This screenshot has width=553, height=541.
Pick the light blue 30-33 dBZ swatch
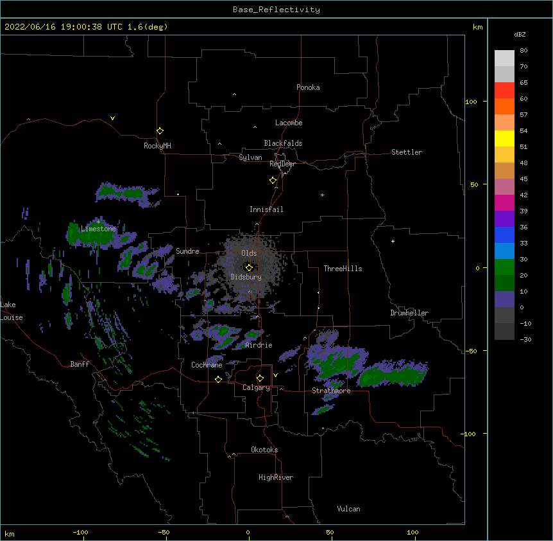point(504,251)
